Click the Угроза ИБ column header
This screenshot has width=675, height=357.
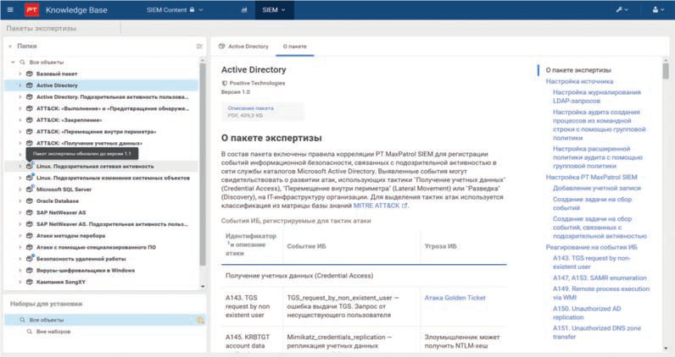440,246
